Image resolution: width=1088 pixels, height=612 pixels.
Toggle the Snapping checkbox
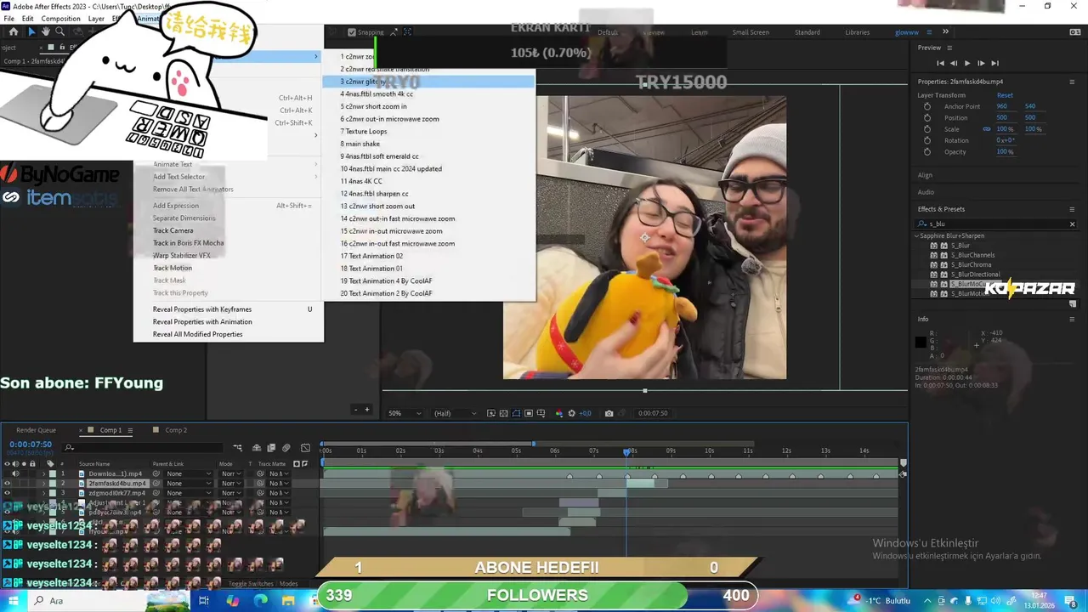352,32
